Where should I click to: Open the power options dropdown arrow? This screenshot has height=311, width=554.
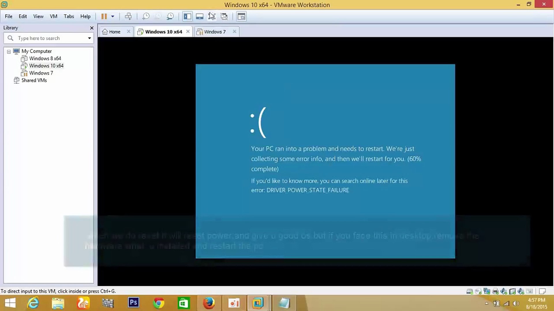[113, 16]
